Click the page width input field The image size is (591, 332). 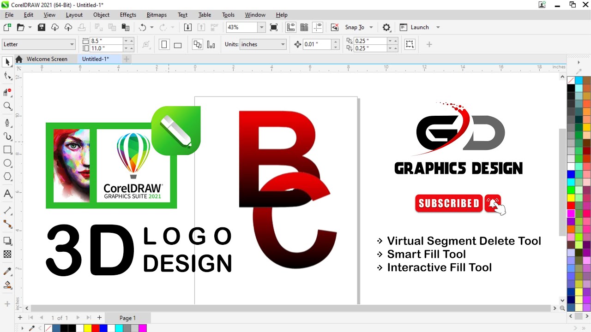coord(106,41)
